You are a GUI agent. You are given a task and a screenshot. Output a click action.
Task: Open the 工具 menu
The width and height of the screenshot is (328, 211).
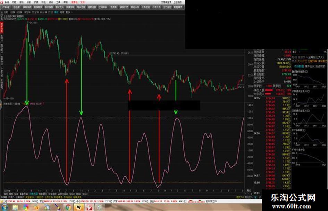(58, 2)
